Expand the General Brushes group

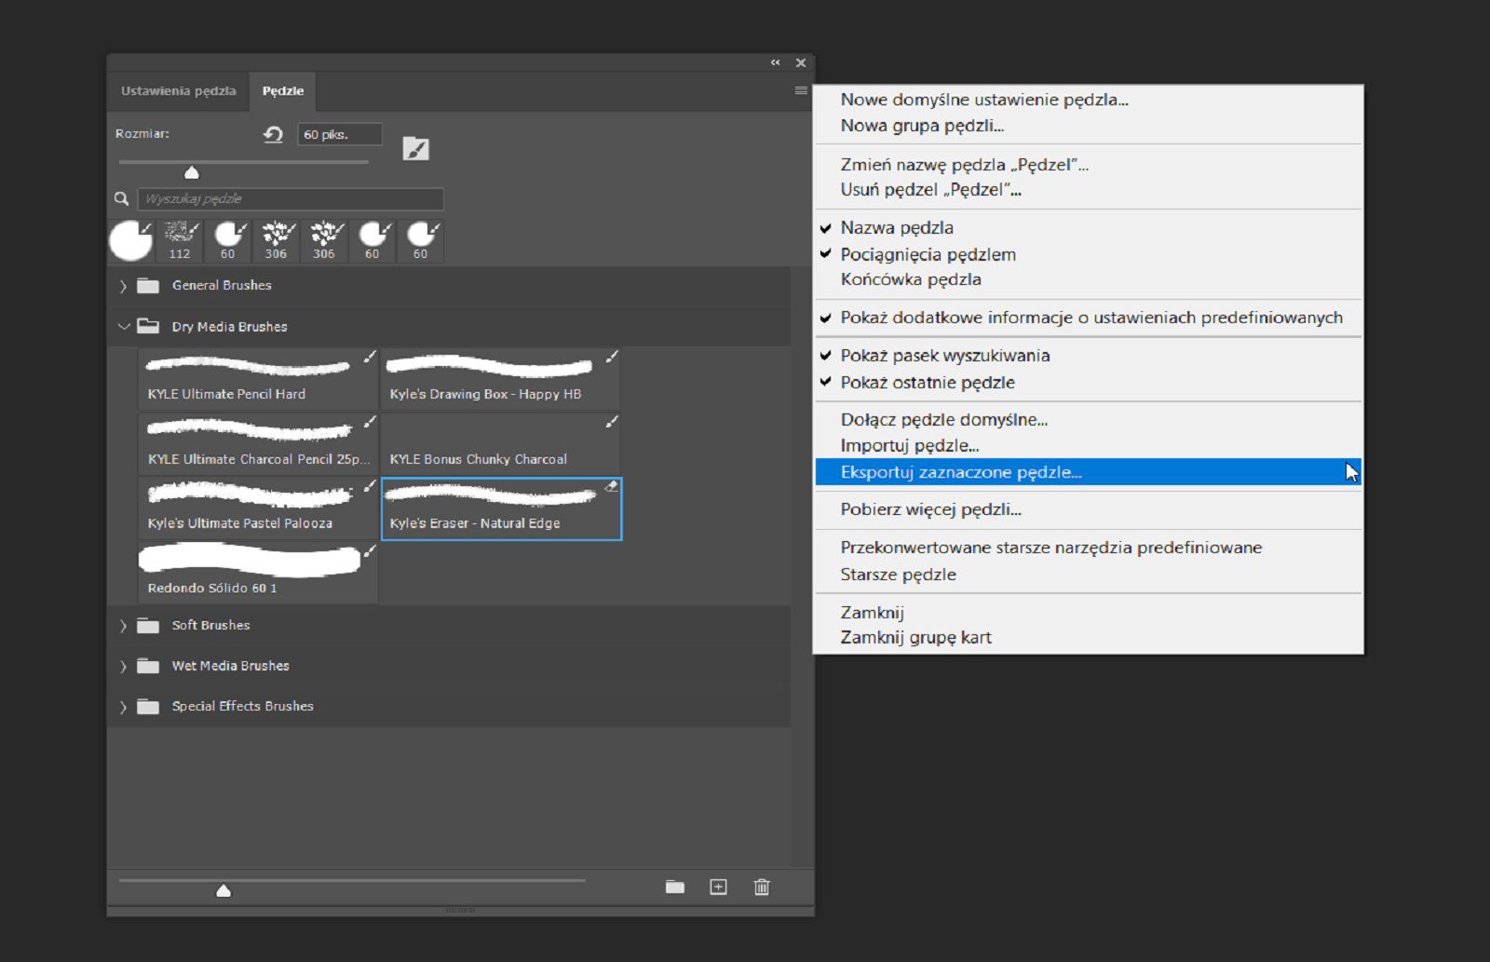tap(124, 285)
